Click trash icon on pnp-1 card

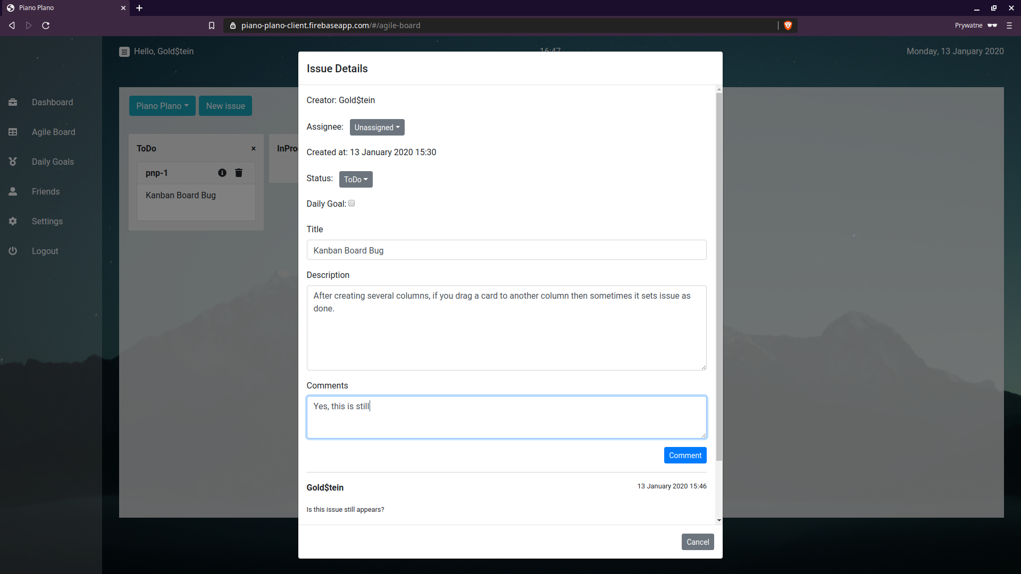coord(239,173)
